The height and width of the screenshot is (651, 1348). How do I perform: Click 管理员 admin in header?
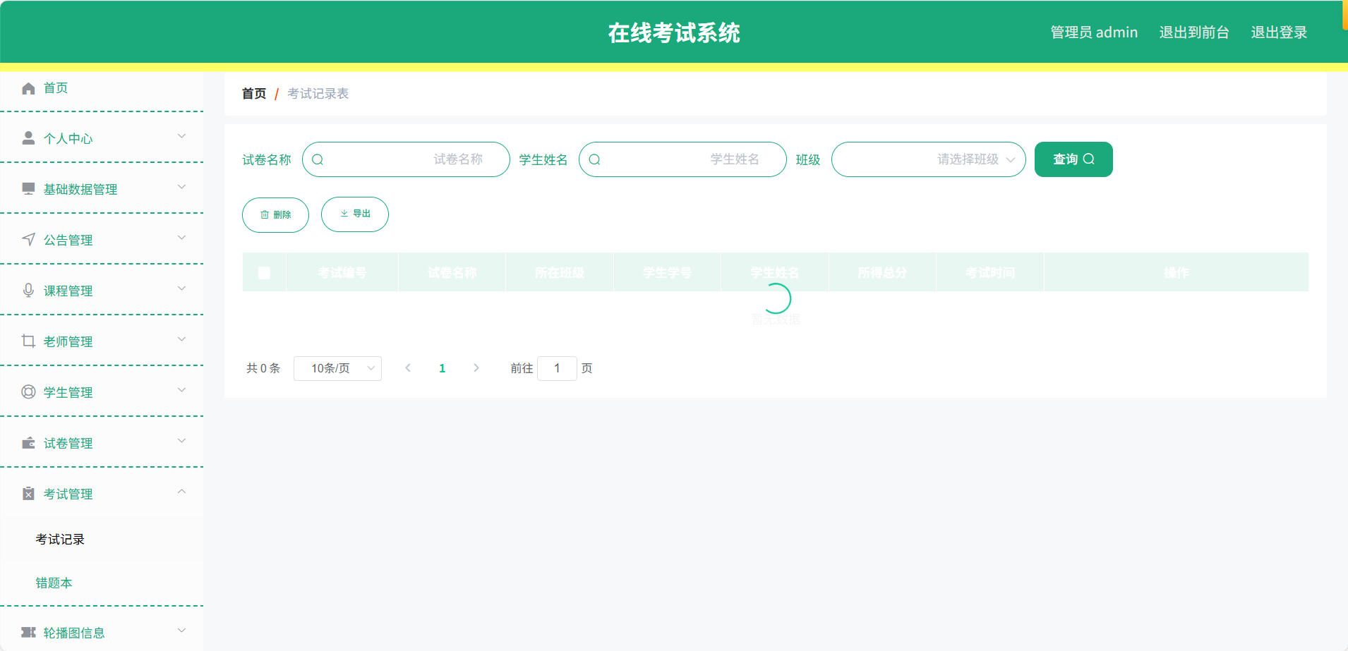tap(1094, 32)
